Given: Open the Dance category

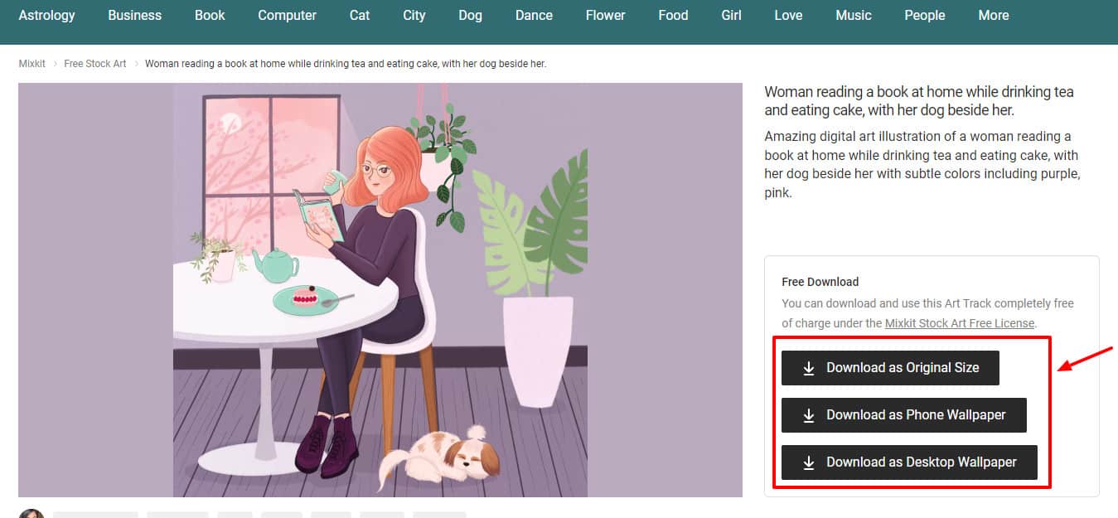Looking at the screenshot, I should pos(534,15).
